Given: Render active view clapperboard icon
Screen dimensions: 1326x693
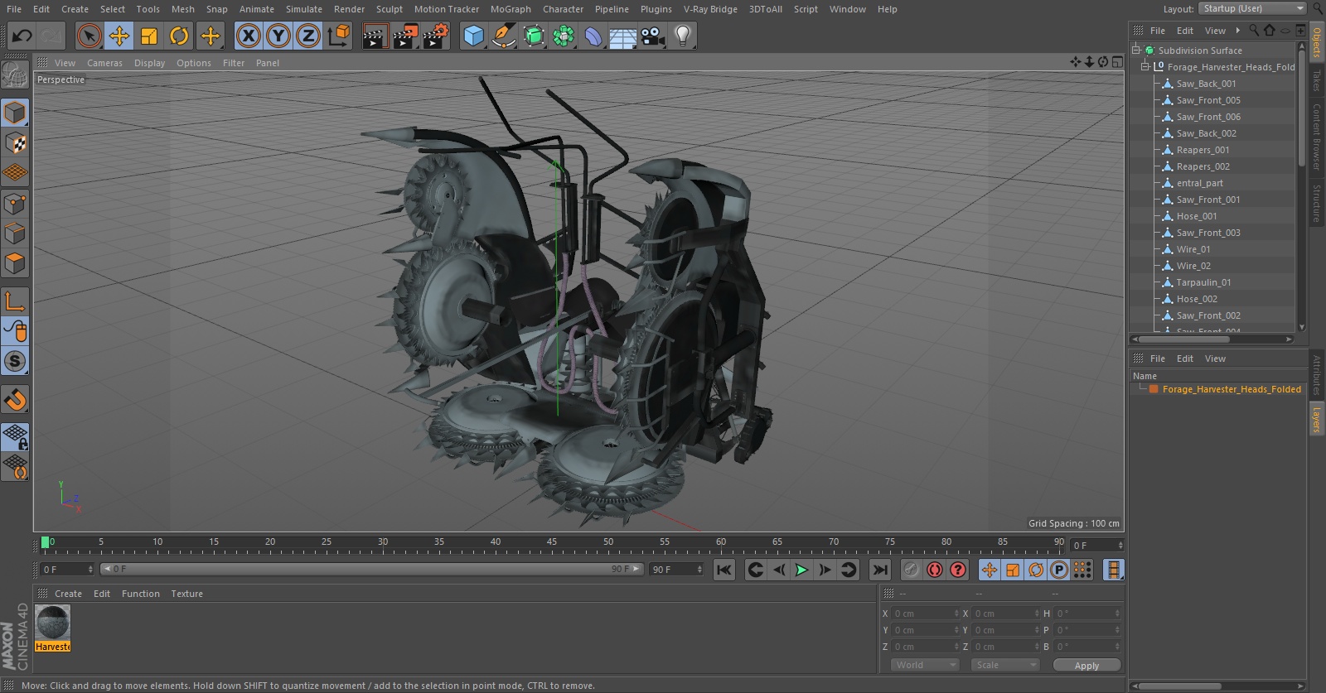Looking at the screenshot, I should pos(375,36).
